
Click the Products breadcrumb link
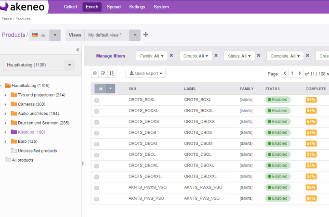(23, 19)
